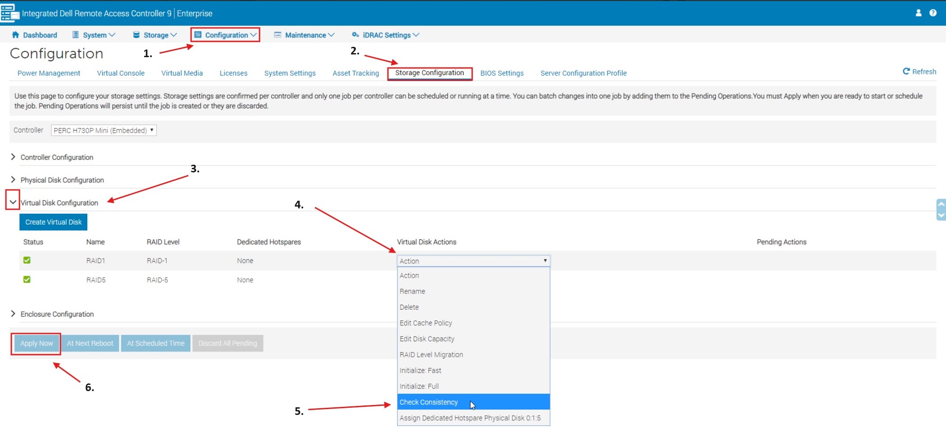The image size is (946, 428).
Task: Switch to Server Configuration Profile tab
Action: pos(583,73)
